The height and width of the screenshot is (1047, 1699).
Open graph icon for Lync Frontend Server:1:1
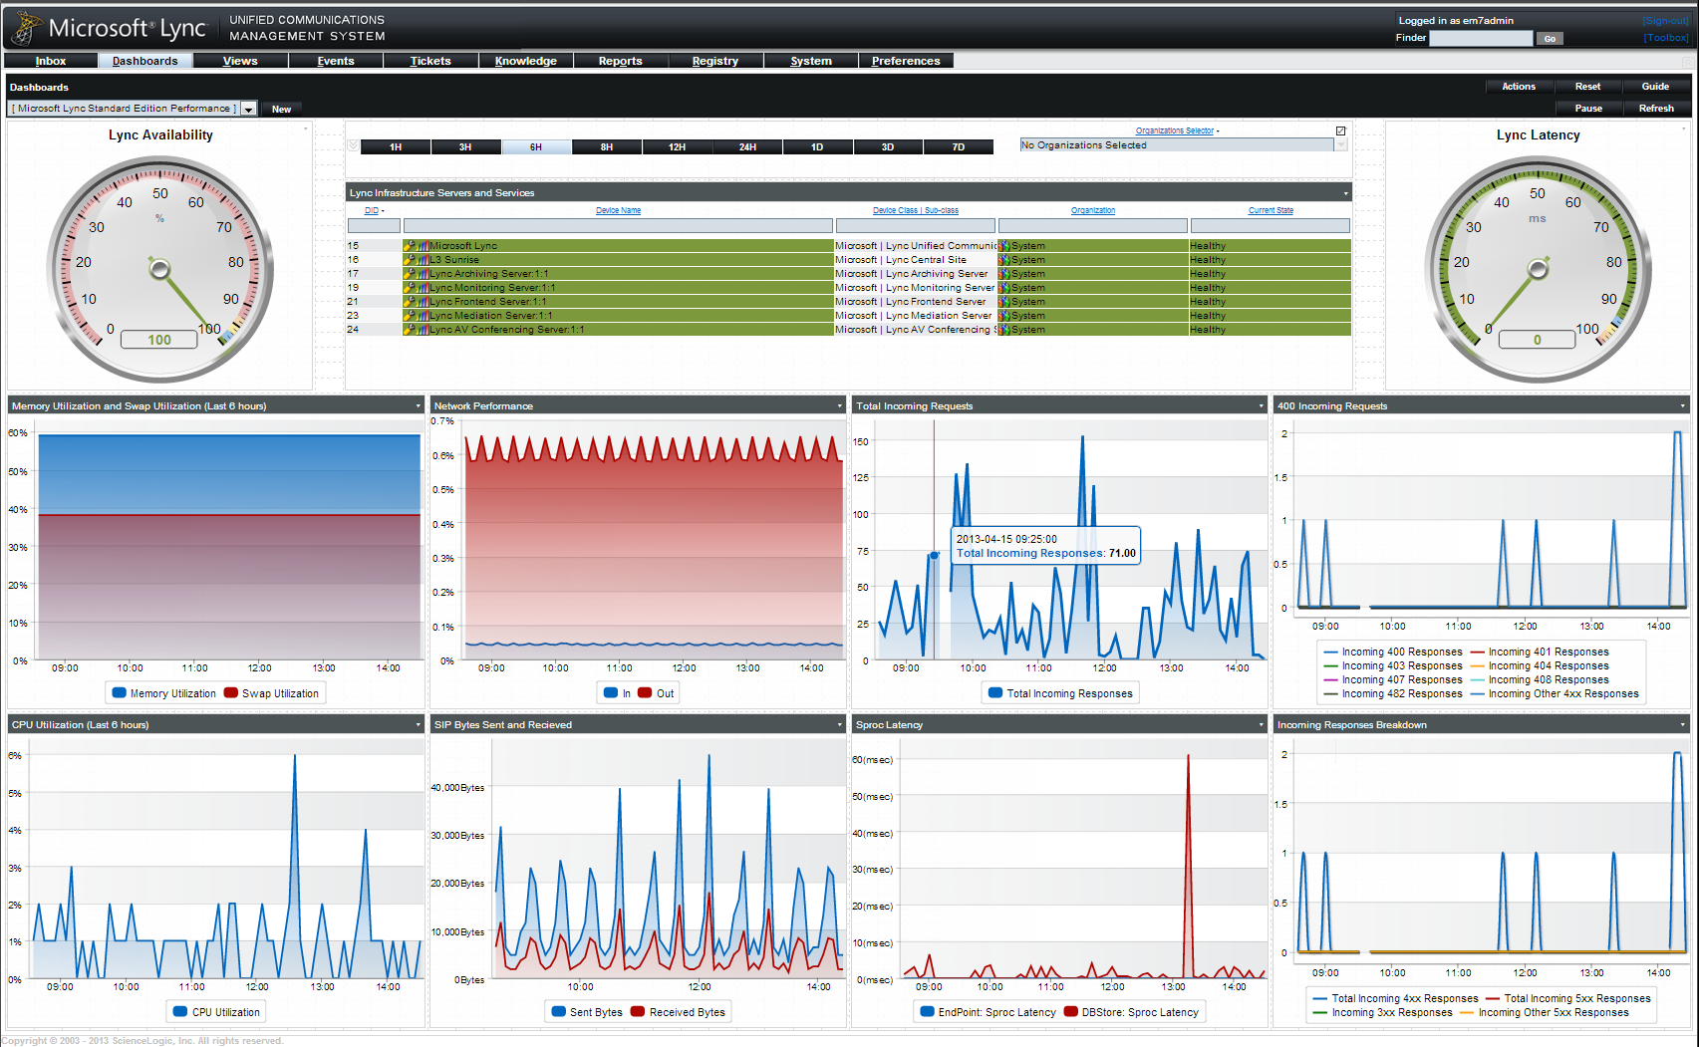[x=423, y=301]
